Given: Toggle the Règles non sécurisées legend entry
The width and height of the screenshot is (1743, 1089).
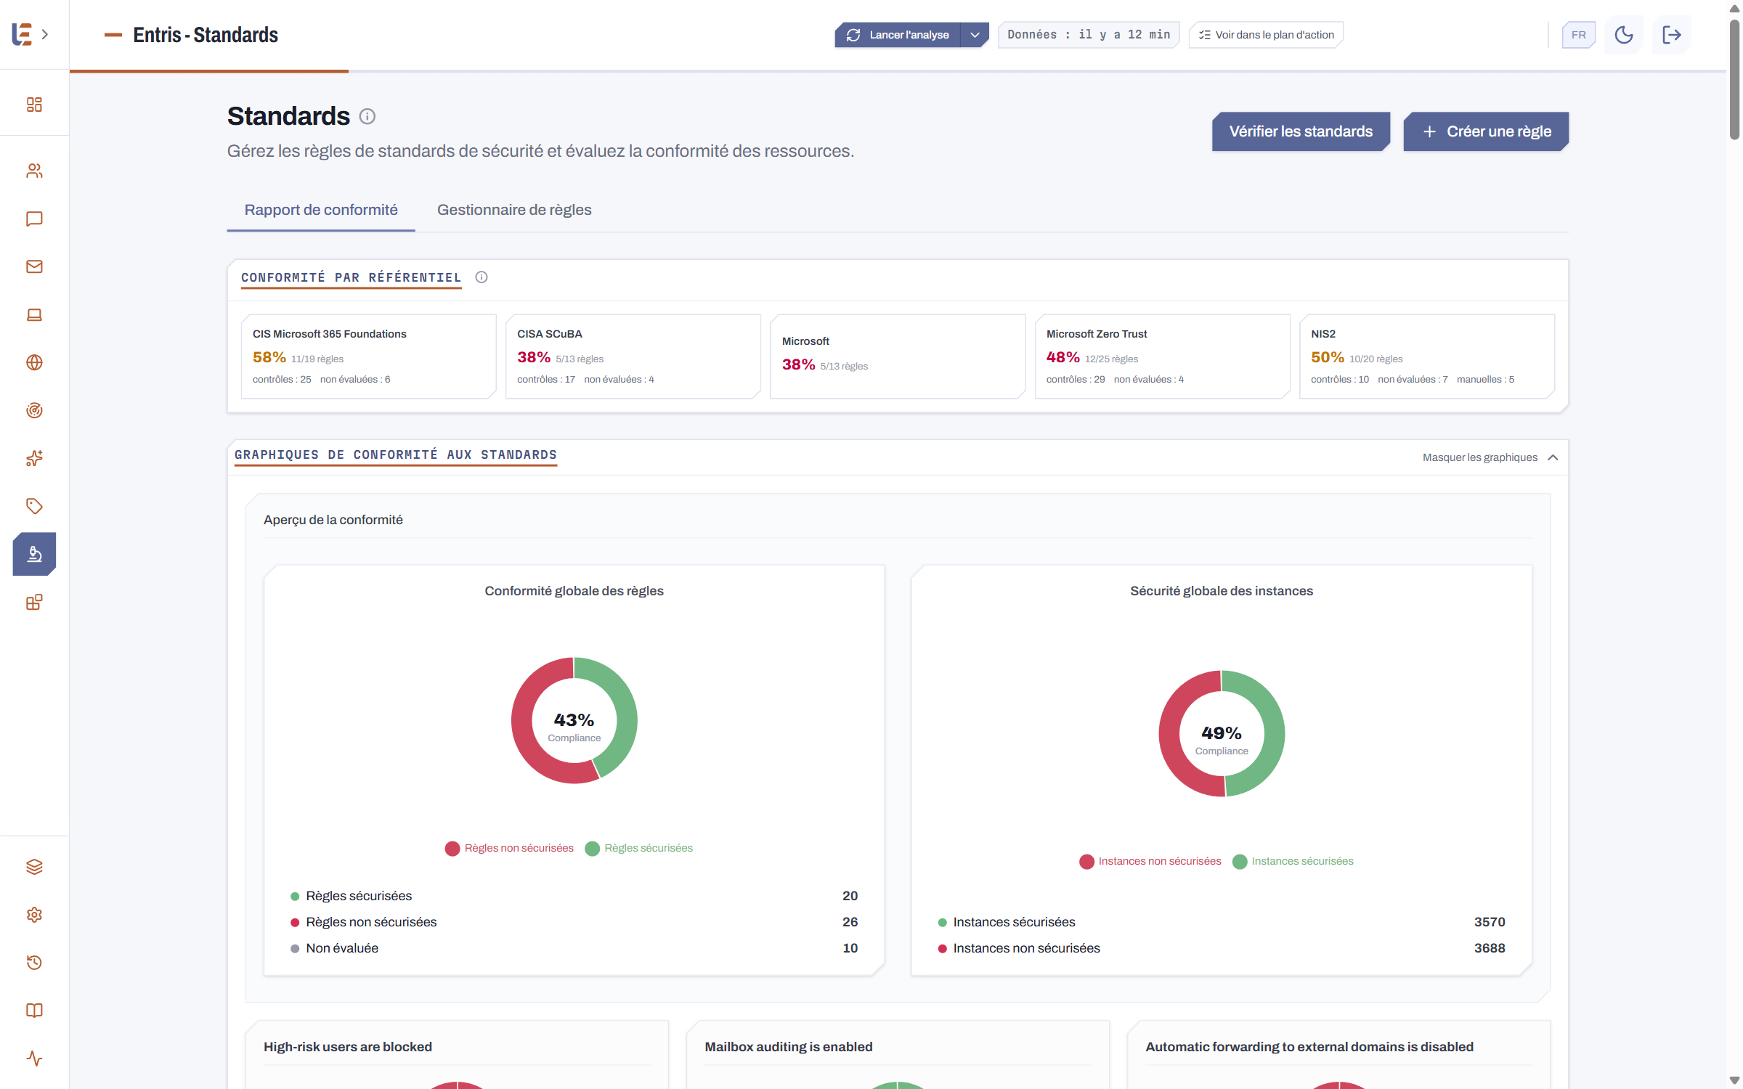Looking at the screenshot, I should pos(509,848).
